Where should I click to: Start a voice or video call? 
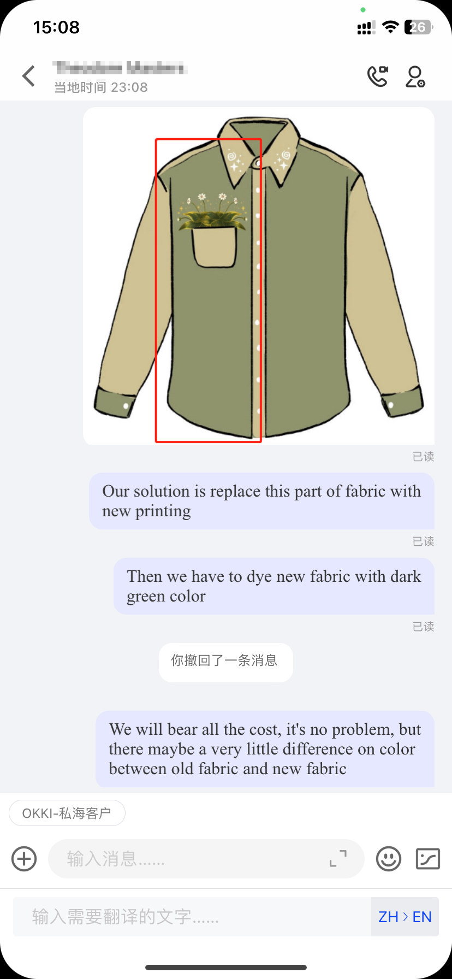(x=377, y=76)
